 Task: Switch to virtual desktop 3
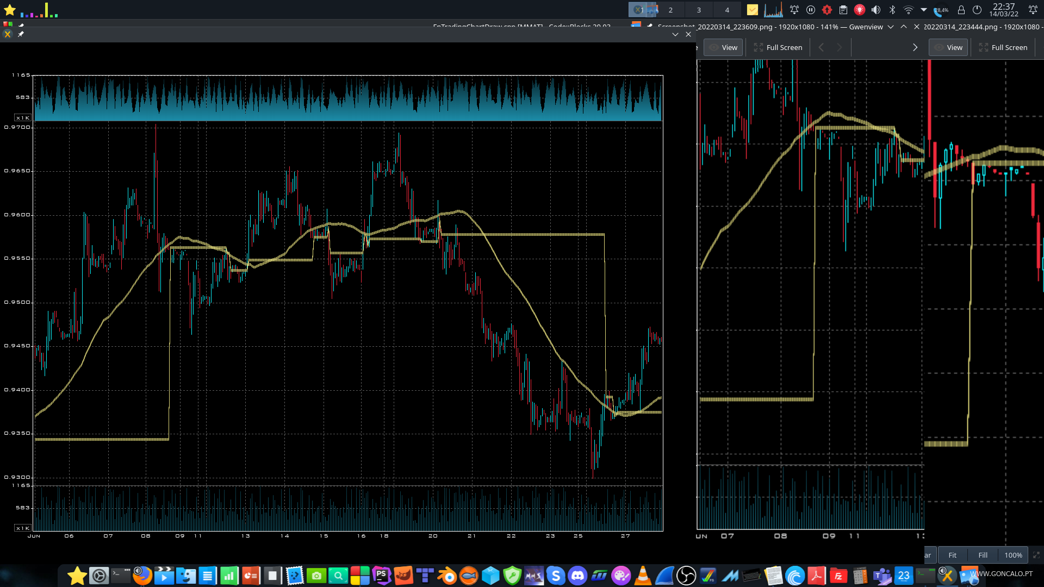click(699, 10)
